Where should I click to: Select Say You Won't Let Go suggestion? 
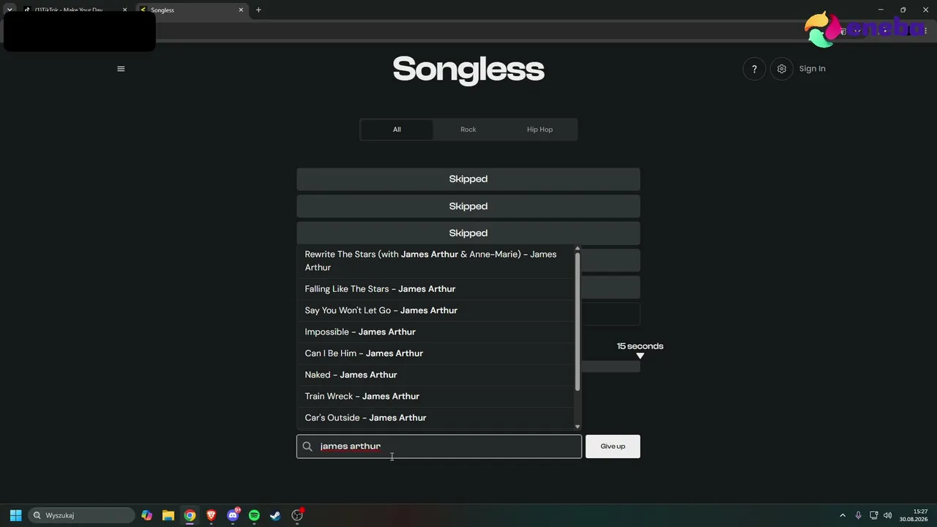[436, 310]
